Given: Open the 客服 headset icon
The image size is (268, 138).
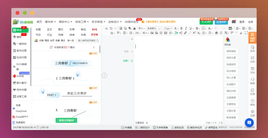Looking at the screenshot, I should pyautogui.click(x=252, y=81).
